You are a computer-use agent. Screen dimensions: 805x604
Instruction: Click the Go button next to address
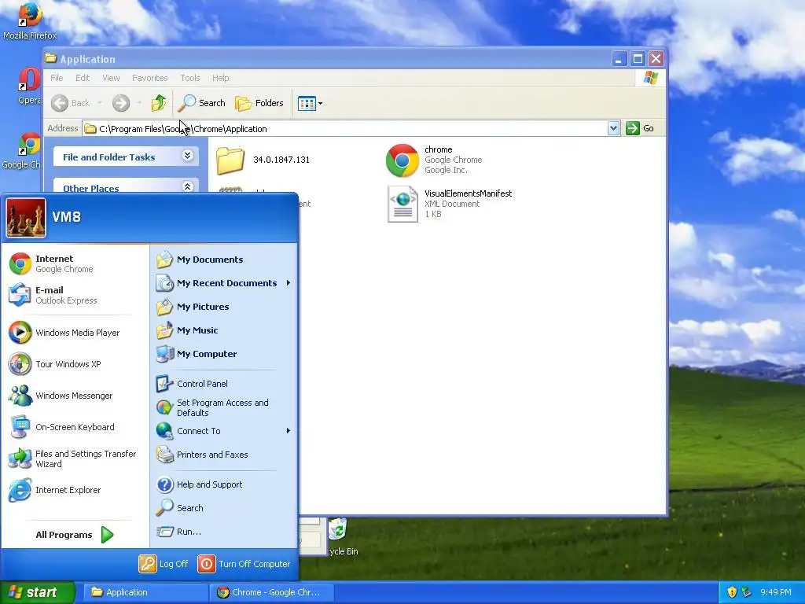pyautogui.click(x=640, y=128)
